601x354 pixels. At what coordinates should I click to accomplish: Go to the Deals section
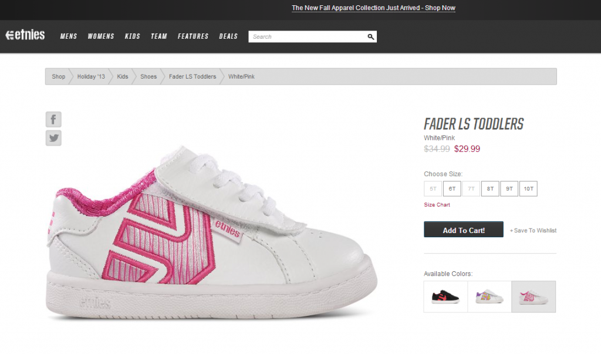click(228, 36)
